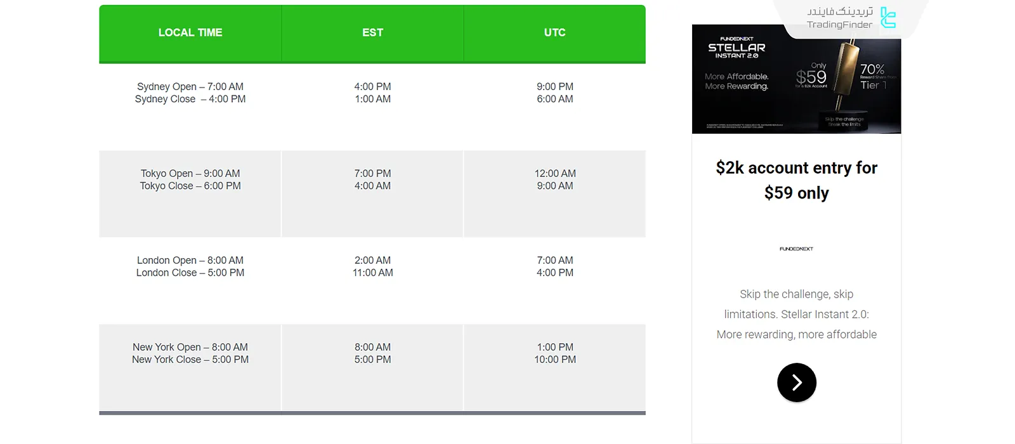
Task: Click the TradingFinder logo icon
Action: coord(888,18)
